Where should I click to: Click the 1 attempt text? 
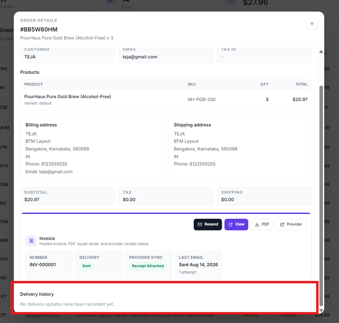[187, 272]
